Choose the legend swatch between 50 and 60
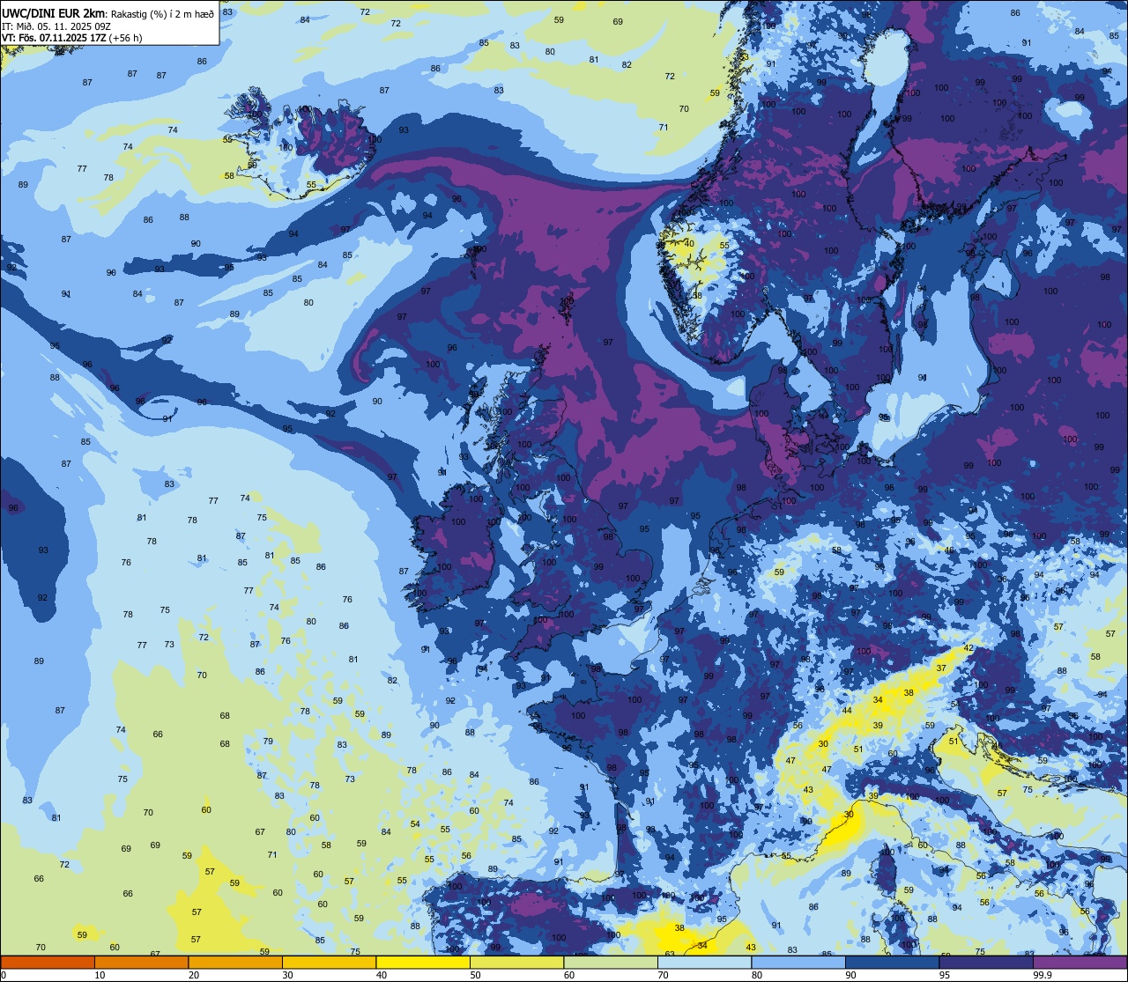 coord(517,962)
